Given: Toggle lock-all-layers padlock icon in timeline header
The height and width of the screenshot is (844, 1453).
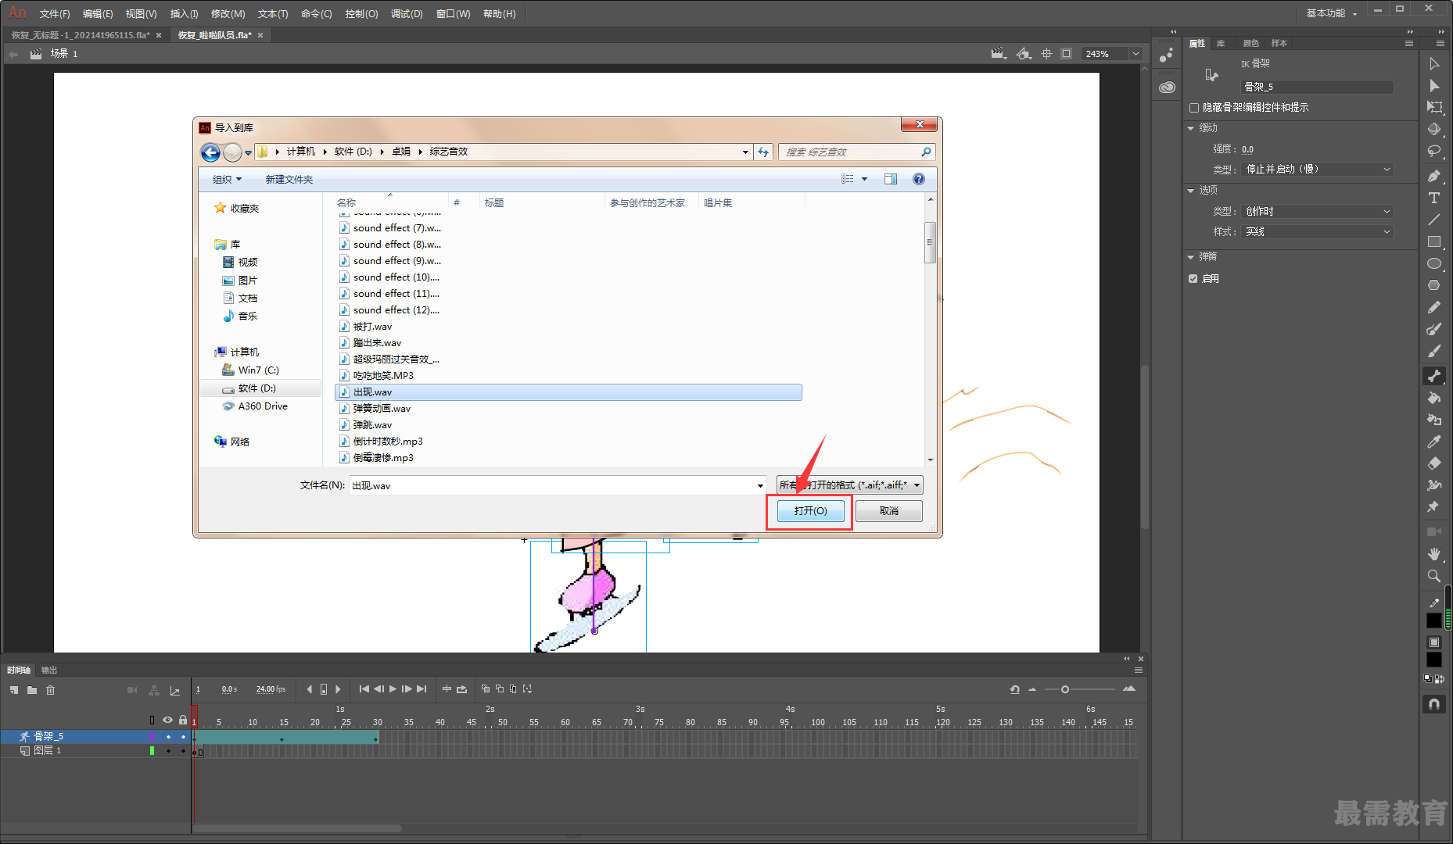Looking at the screenshot, I should tap(183, 720).
